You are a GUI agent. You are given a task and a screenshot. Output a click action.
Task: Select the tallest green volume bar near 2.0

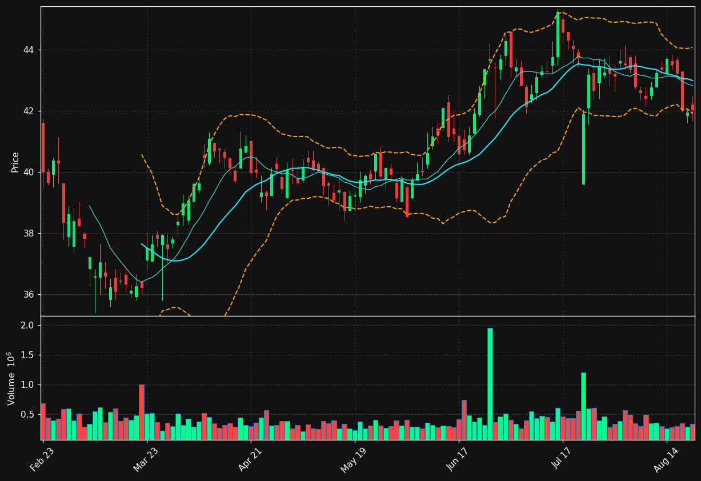click(490, 384)
